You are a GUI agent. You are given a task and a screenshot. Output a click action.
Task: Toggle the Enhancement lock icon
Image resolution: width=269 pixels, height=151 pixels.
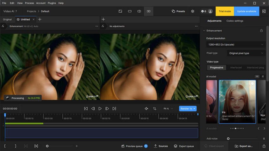(x=261, y=30)
